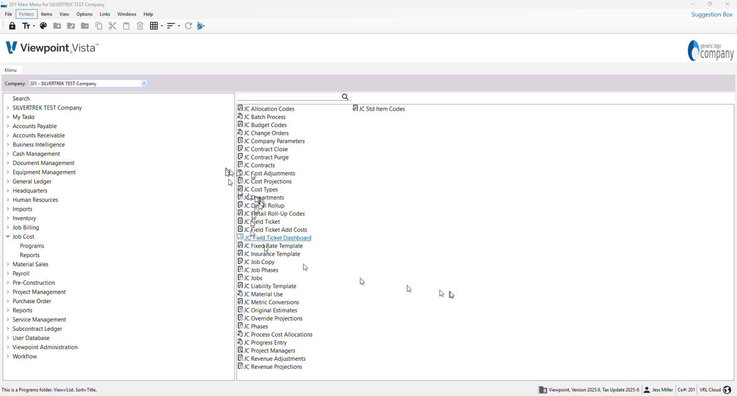Select Subcontract Ledger in folder tree
This screenshot has width=737, height=396.
37,329
